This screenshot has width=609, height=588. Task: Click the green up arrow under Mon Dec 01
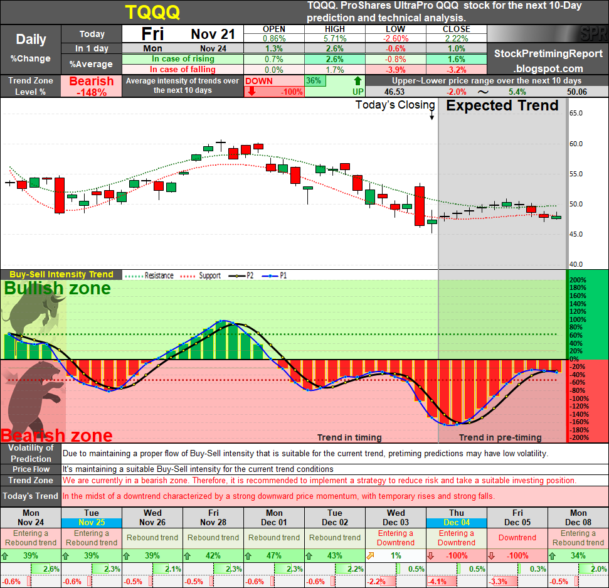[x=248, y=556]
